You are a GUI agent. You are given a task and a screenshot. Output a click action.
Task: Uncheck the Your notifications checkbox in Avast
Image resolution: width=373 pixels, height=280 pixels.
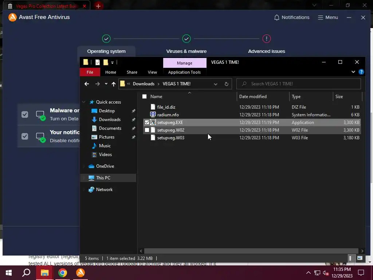coord(25,136)
